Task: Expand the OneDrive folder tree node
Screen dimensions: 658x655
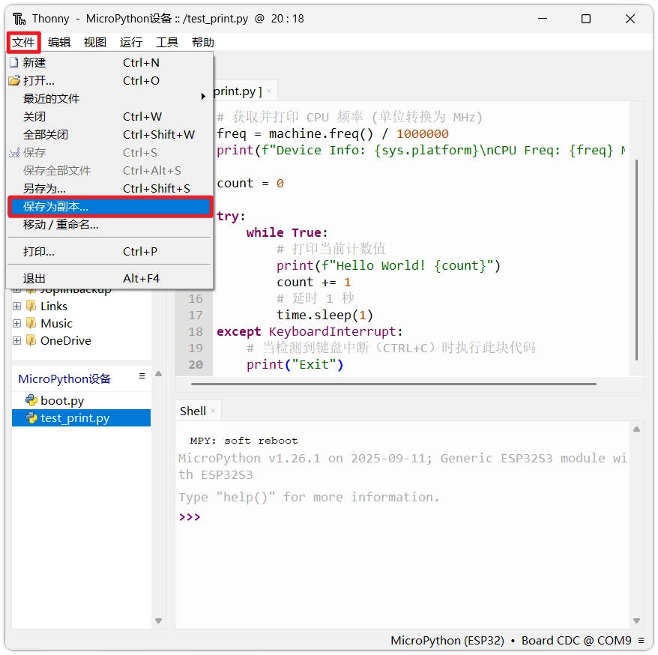Action: coord(16,340)
